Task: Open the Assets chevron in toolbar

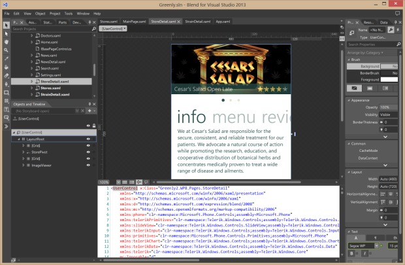Action: pyautogui.click(x=6, y=126)
